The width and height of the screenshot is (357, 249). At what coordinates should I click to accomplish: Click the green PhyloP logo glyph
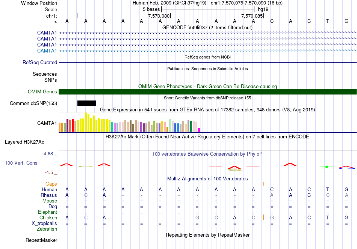[327, 167]
